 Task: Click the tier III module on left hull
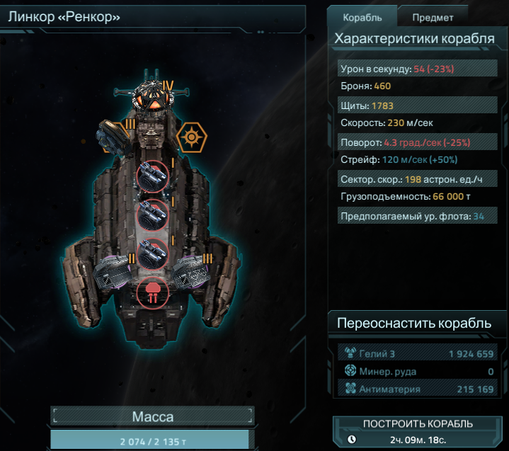pos(113,137)
